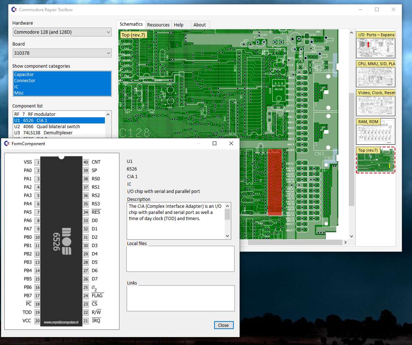Click the MOS 6526 logo on chip
Screen dimensions: 412x345
(62, 241)
